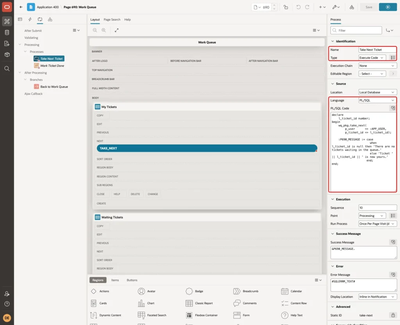This screenshot has height=325, width=400.
Task: Open the Display Location dropdown
Action: [378, 296]
